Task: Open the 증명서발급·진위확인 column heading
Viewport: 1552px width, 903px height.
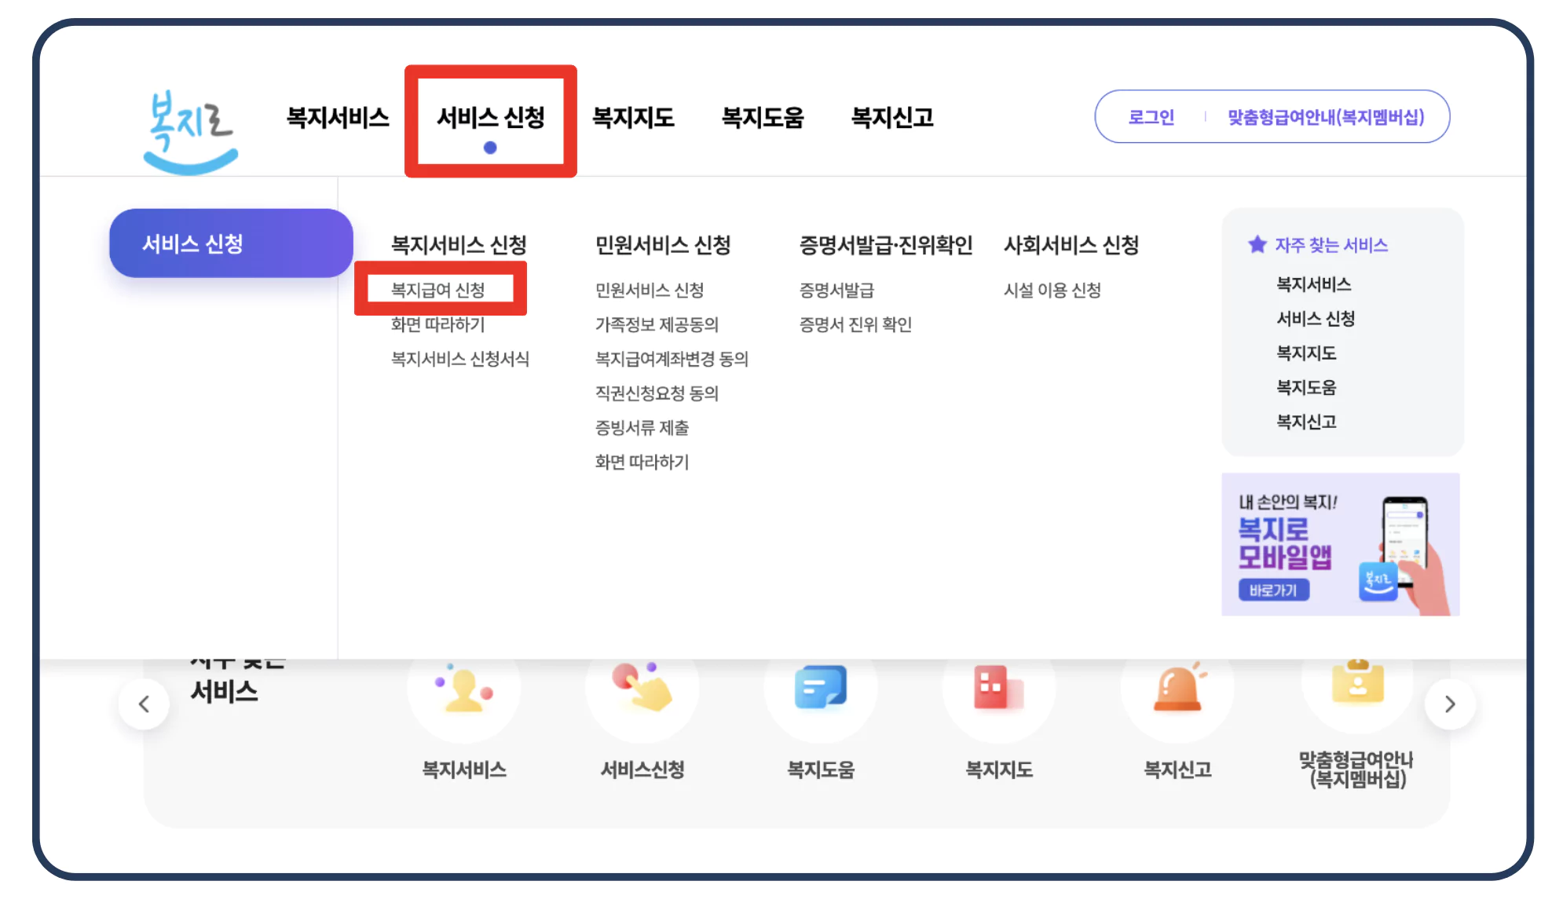Action: click(886, 245)
